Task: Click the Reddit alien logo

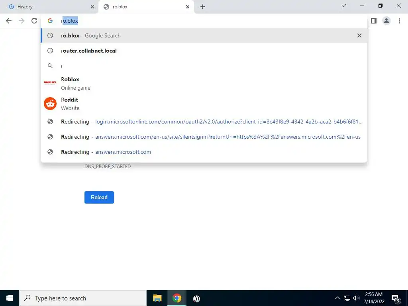Action: 50,104
